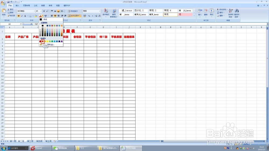
Task: Pick standard red color swatch
Action: pos(43,41)
